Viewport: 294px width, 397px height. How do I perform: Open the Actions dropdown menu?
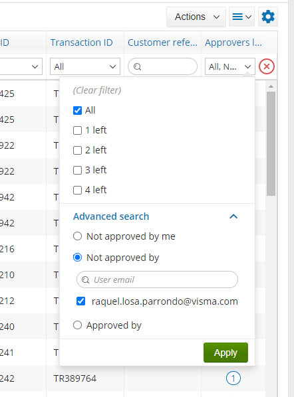tap(196, 17)
